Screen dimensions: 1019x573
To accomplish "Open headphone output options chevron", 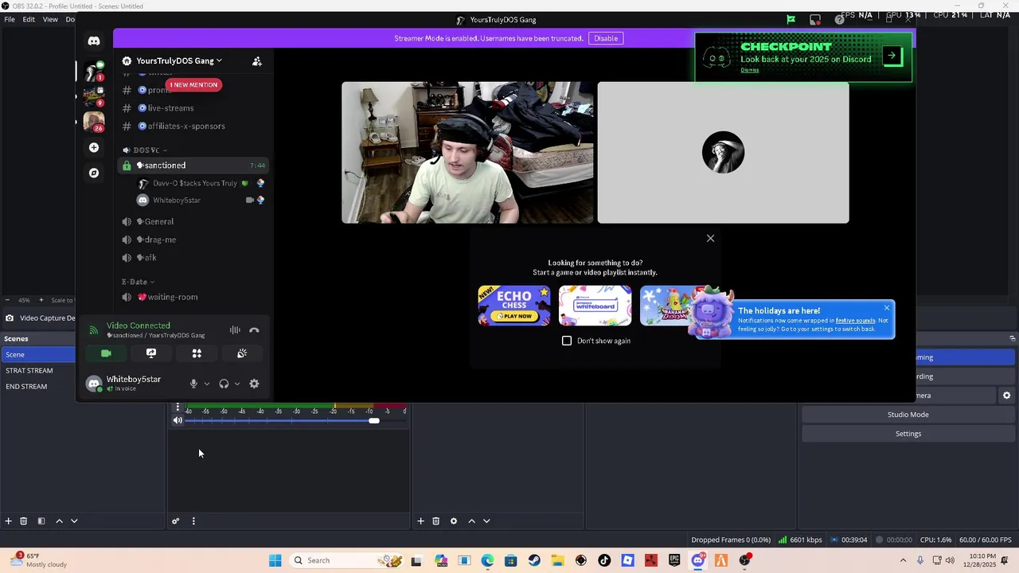I will click(x=237, y=384).
